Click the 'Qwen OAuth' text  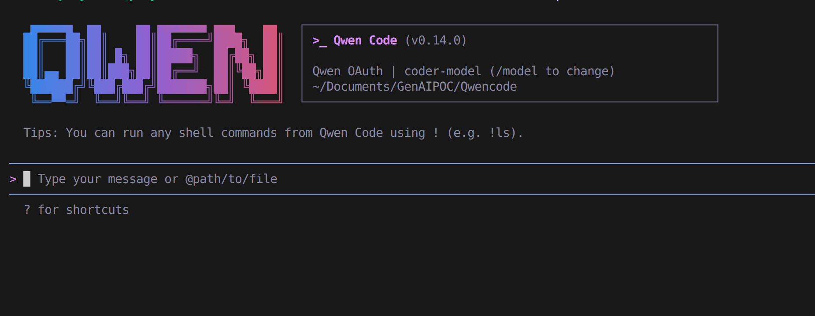(x=348, y=71)
